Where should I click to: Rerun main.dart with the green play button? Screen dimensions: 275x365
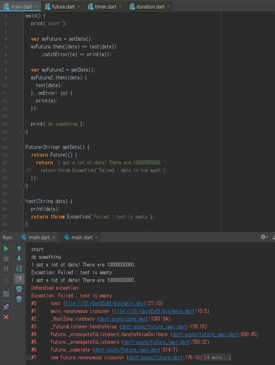pyautogui.click(x=6, y=249)
